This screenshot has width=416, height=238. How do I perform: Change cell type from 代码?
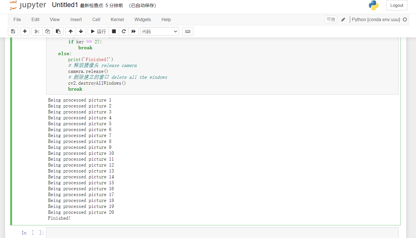pos(160,31)
